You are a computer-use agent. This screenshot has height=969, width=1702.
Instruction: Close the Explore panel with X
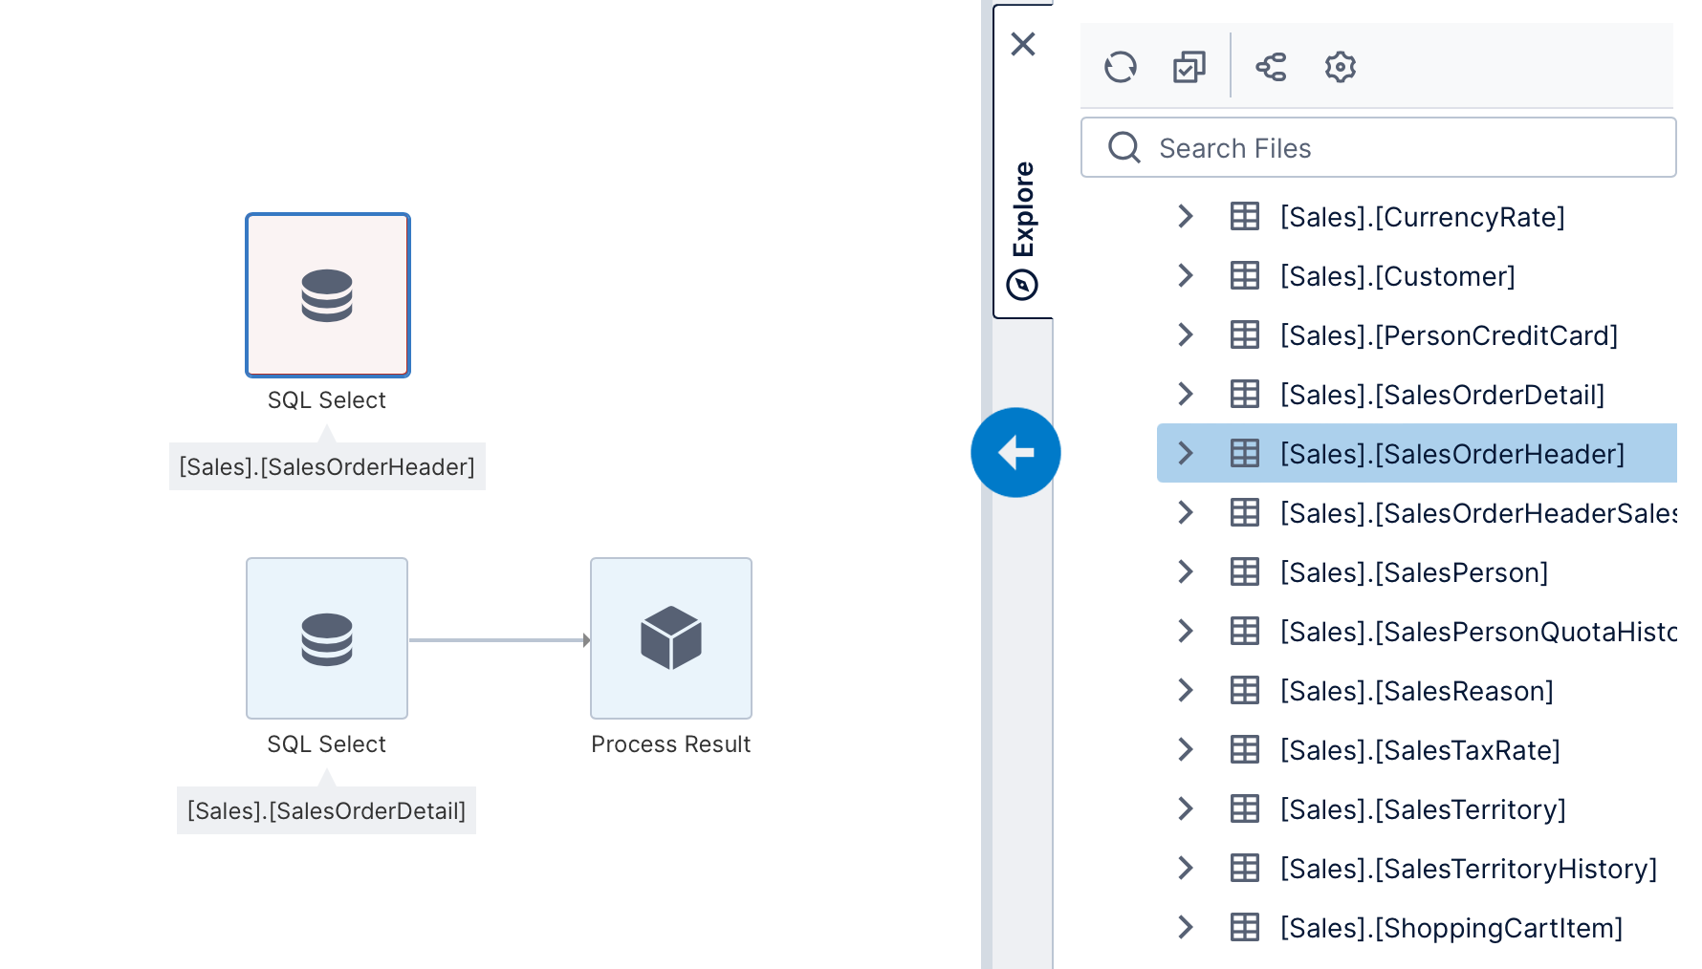[1023, 44]
